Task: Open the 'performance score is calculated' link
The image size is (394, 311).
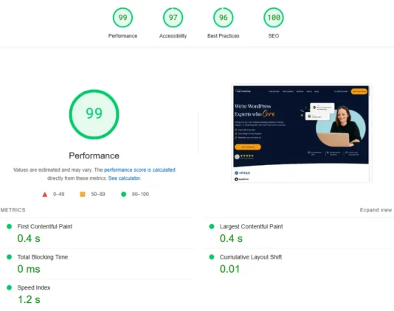Action: (x=139, y=170)
